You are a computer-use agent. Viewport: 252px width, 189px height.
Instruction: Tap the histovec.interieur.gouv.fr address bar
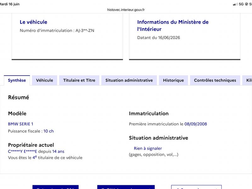(x=126, y=10)
